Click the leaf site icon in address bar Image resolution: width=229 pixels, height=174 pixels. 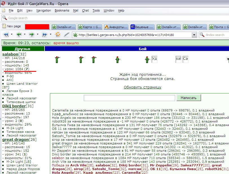tap(75, 35)
